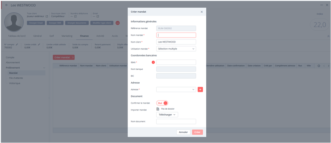Image resolution: width=331 pixels, height=143 pixels.
Task: Click Créé par column header
Action: [x=268, y=66]
